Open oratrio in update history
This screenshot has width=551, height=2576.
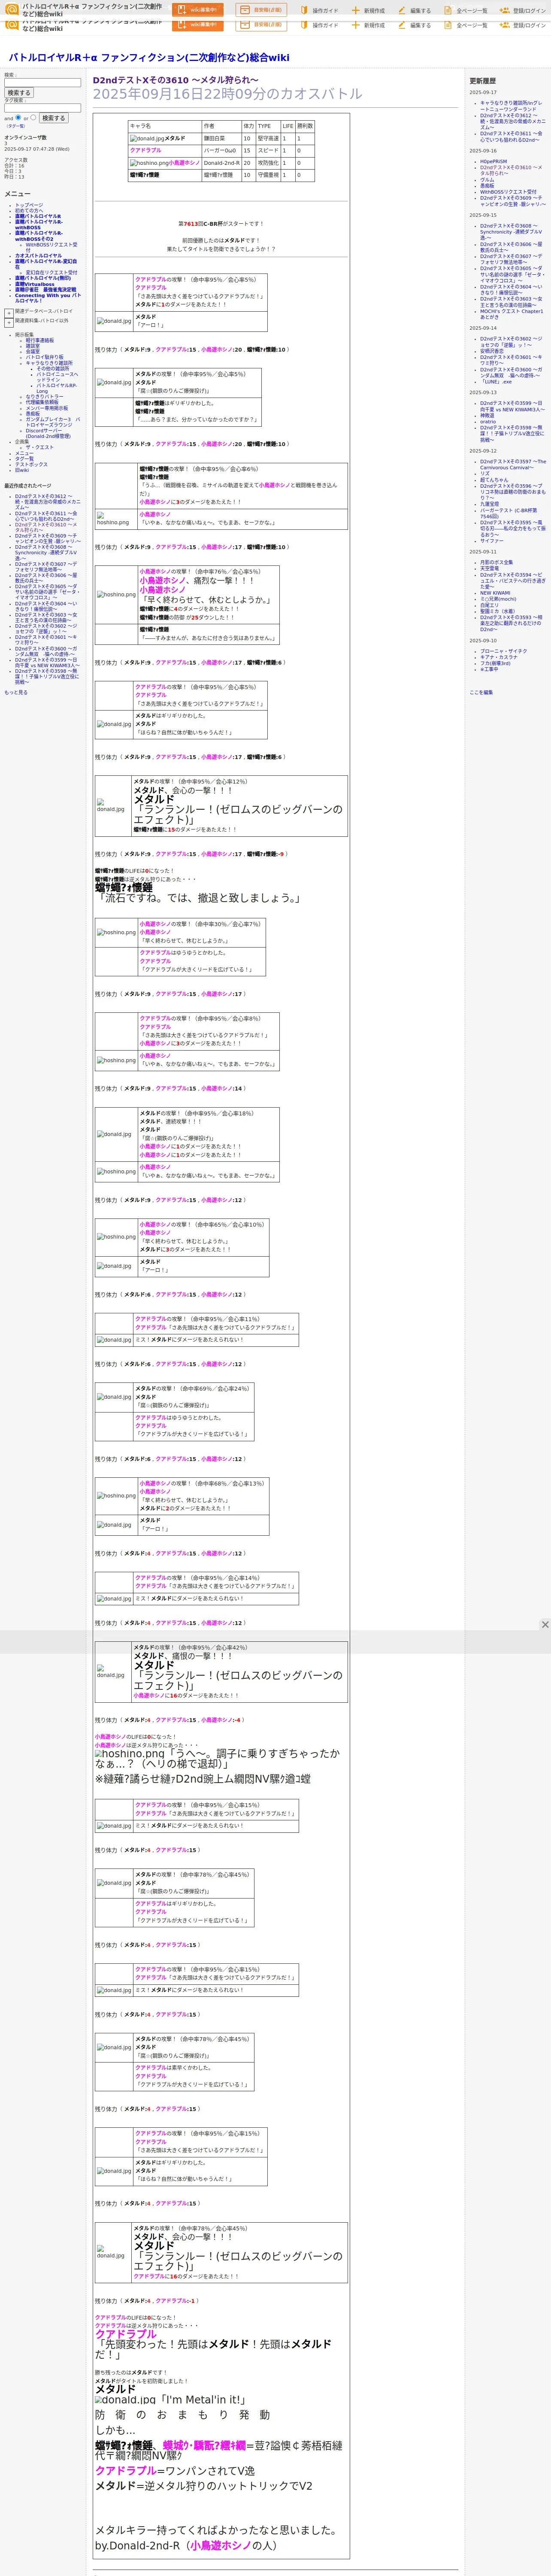[488, 421]
